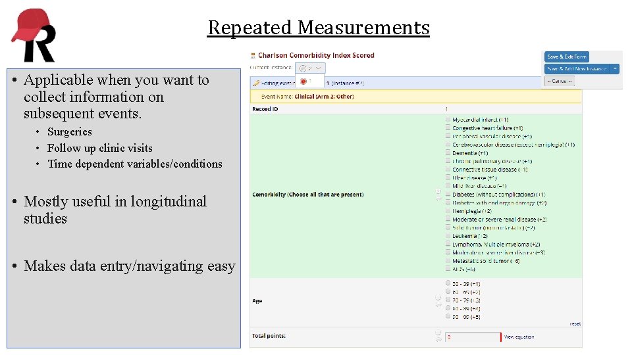Click 'Comorbidity (Choose all that are present)' label
Screen dimensions: 632x355
click(308, 195)
